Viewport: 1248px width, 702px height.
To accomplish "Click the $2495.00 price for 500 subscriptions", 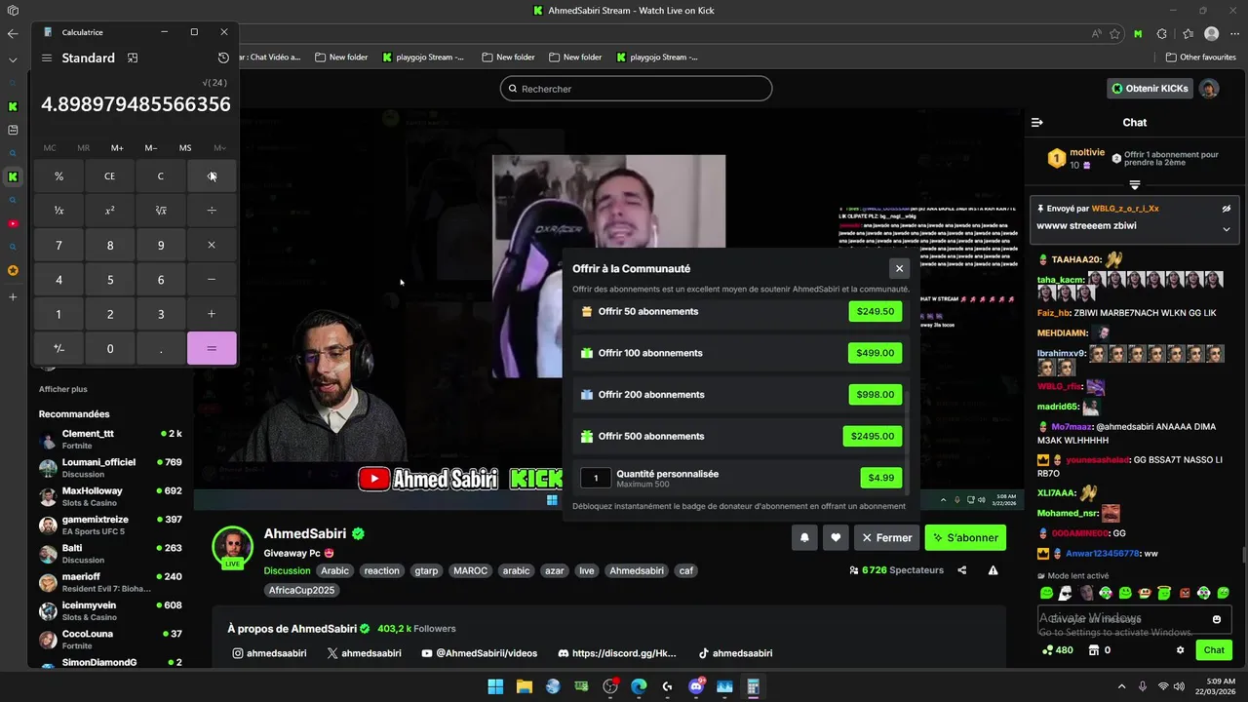I will point(872,436).
